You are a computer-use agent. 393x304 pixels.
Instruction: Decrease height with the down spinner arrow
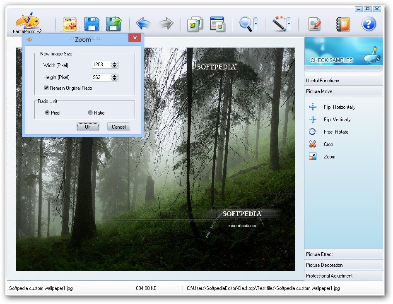[x=115, y=79]
